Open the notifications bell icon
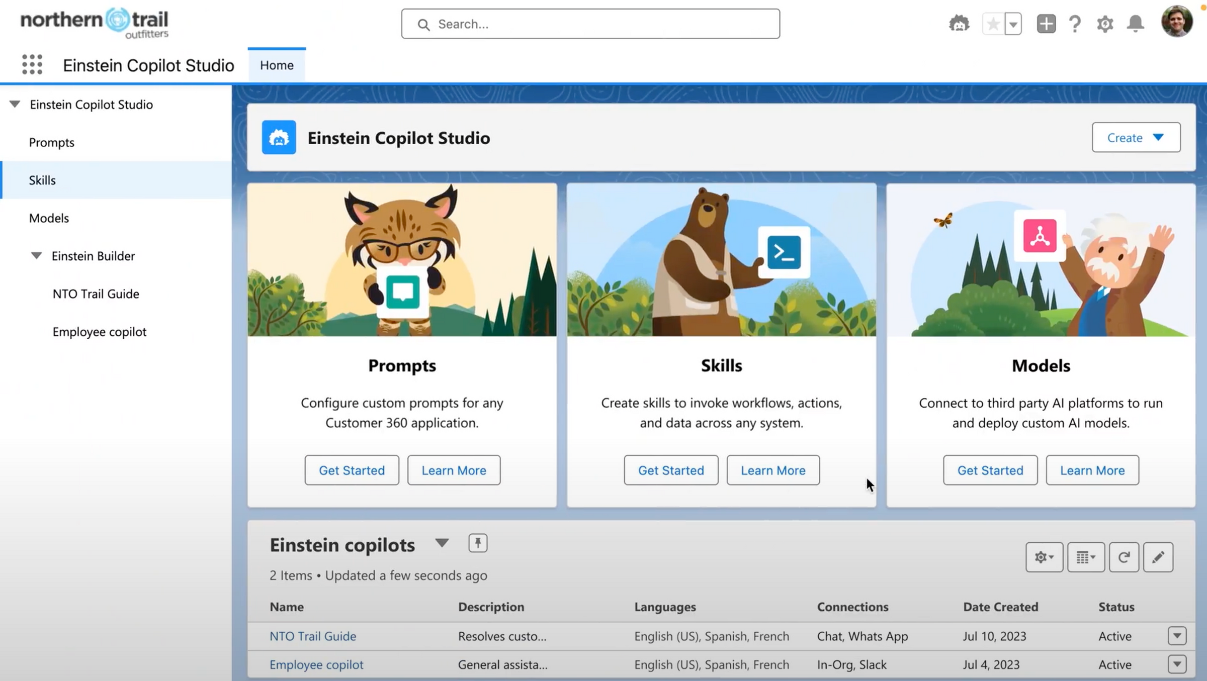The width and height of the screenshot is (1207, 681). tap(1136, 23)
